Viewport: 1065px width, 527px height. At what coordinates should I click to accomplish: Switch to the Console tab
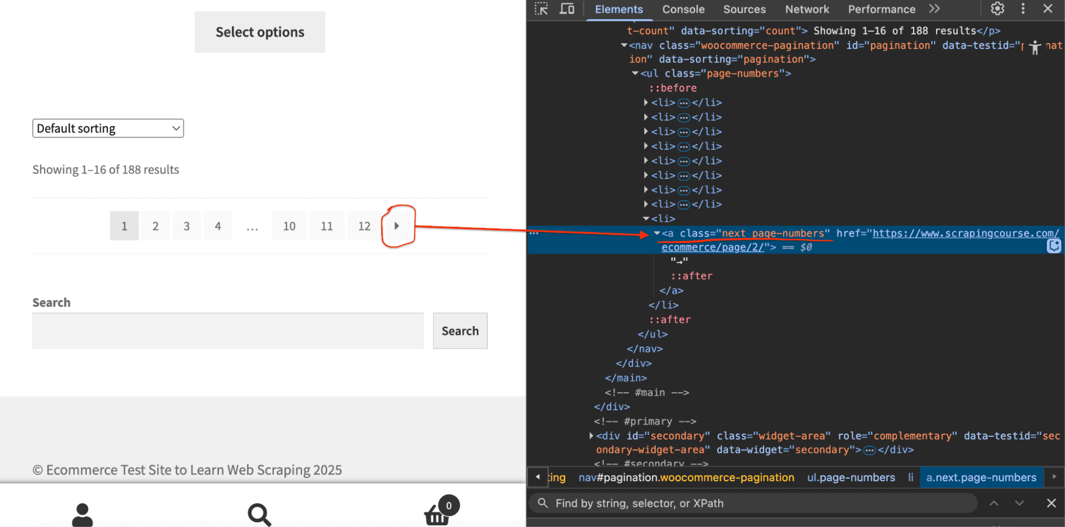[683, 10]
